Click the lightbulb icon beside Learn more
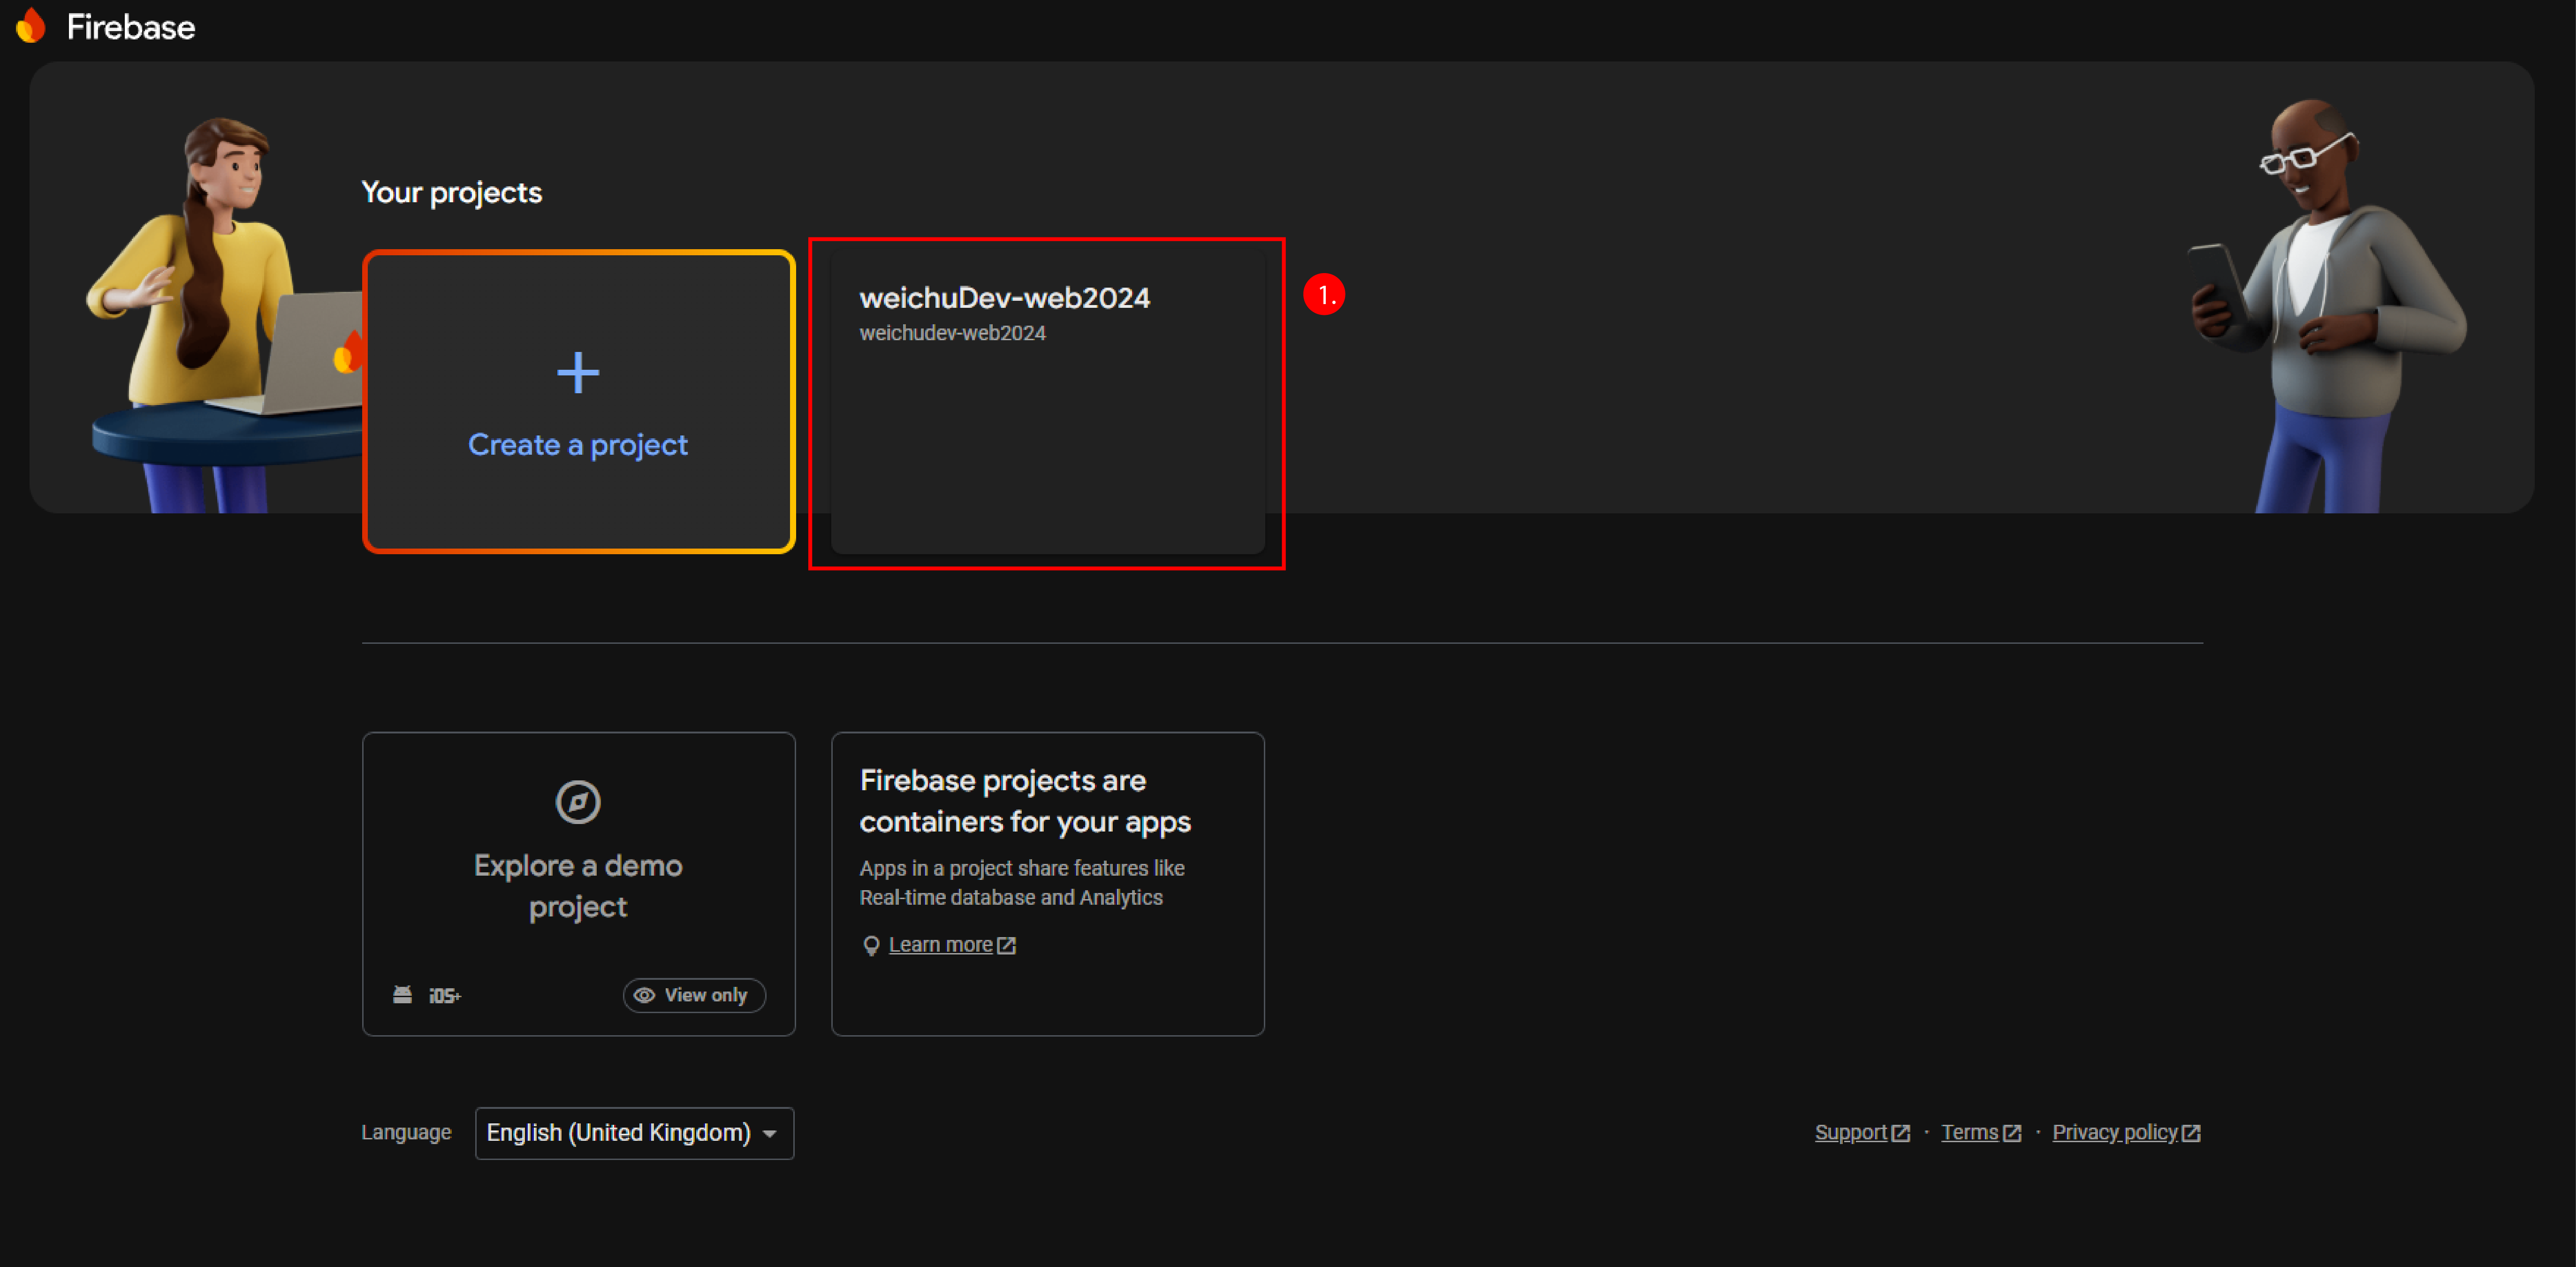 [x=871, y=945]
